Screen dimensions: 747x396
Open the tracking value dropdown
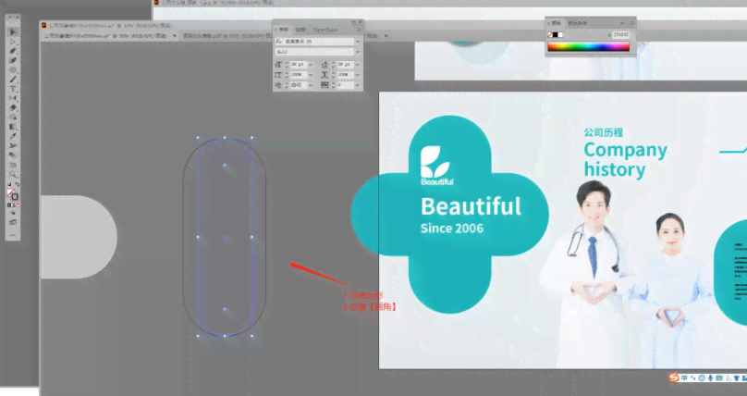coord(357,85)
